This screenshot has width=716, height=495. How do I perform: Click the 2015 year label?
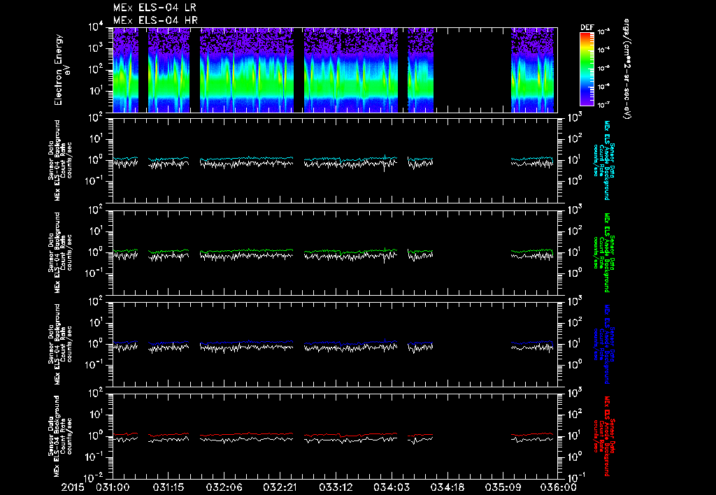[73, 487]
